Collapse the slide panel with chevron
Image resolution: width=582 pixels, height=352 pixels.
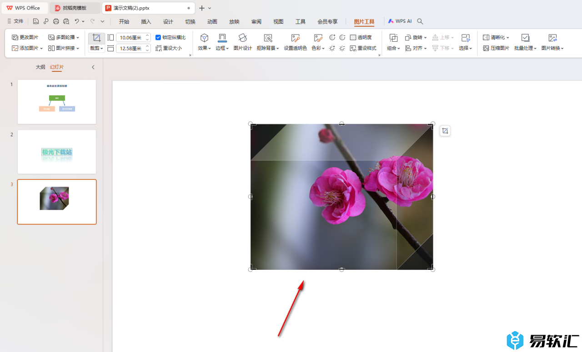(x=93, y=67)
